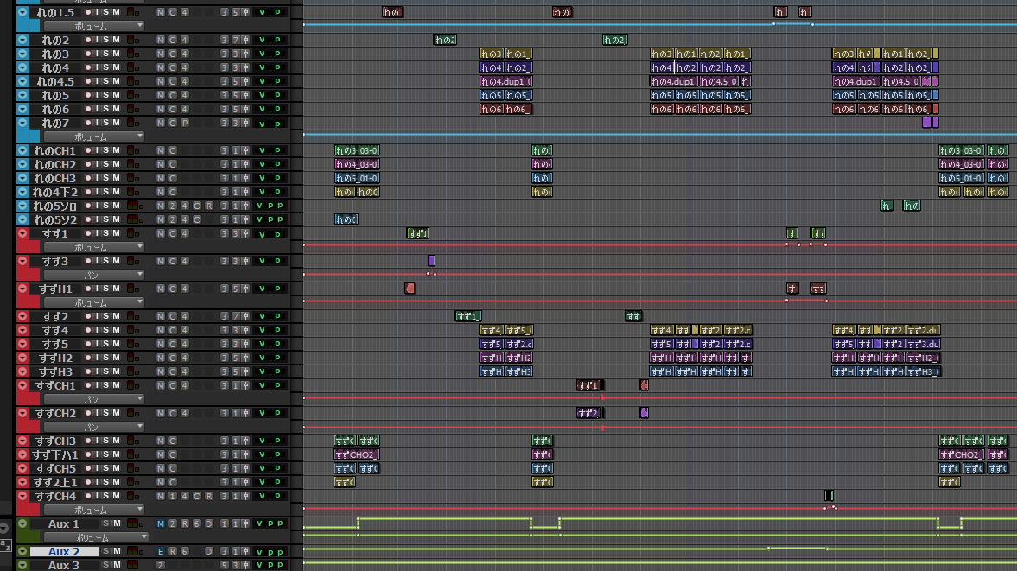
Task: Click the R insert slot on れの5ソロ
Action: click(208, 206)
